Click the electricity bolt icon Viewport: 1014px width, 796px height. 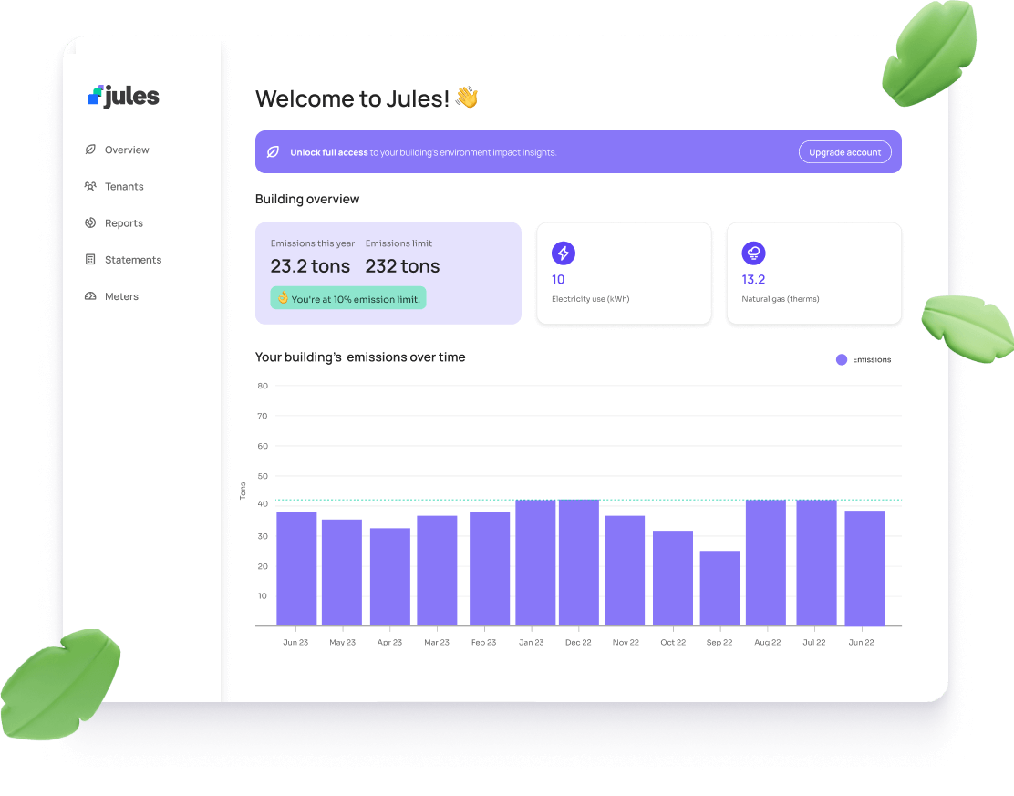(x=563, y=253)
